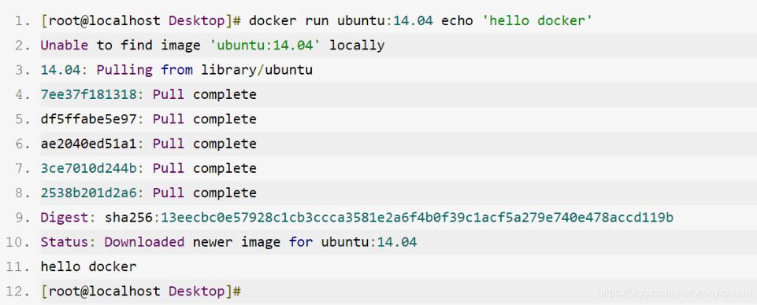
Task: Click line number 10 in the gutter
Action: pyautogui.click(x=18, y=242)
